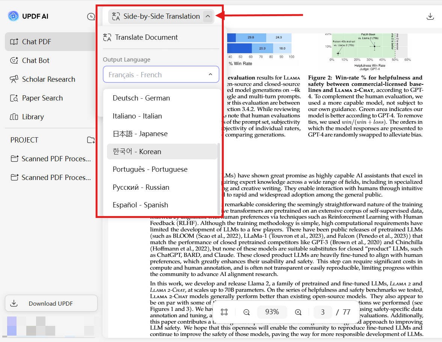Click the Library books icon
This screenshot has width=442, height=342.
[14, 117]
